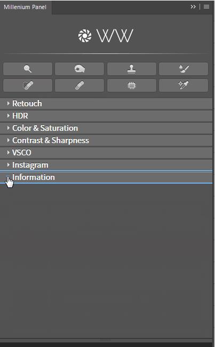Select the Millenium Panel tab

coord(26,7)
